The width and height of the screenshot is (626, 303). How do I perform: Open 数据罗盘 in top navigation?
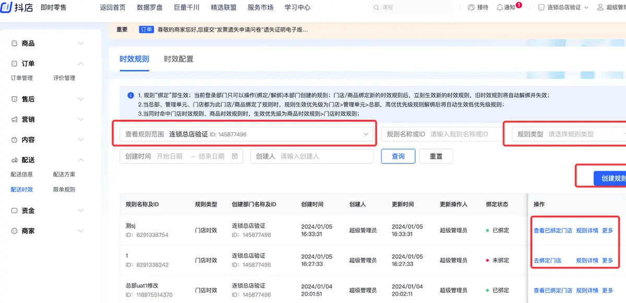[149, 7]
